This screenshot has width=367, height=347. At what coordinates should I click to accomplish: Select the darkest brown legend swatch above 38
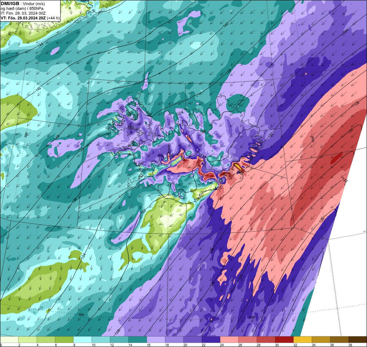point(357,340)
